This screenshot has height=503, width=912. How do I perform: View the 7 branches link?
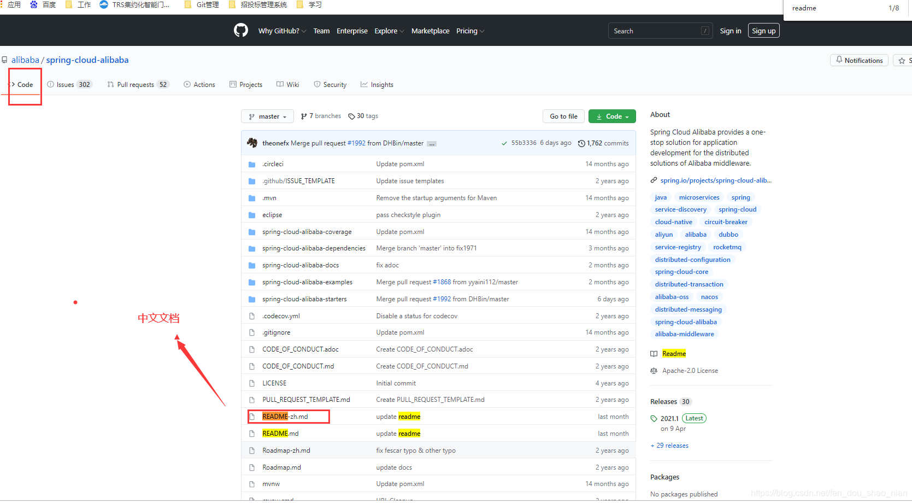[321, 116]
